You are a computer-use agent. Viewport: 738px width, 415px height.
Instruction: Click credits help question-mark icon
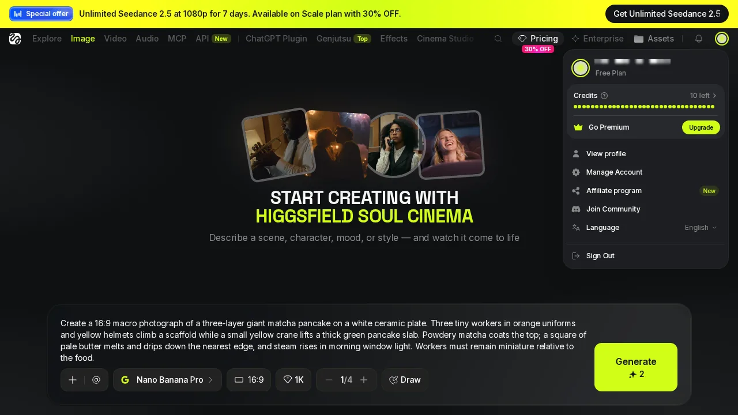[x=604, y=96]
